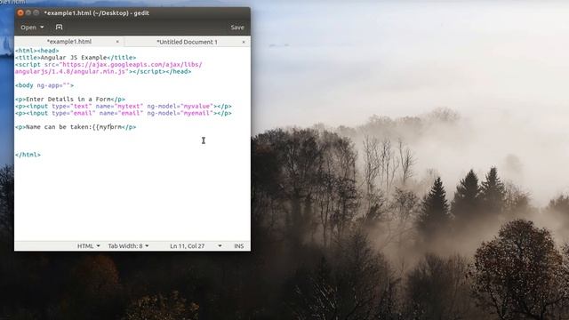
Task: Toggle the INS insert mode indicator
Action: pos(239,246)
